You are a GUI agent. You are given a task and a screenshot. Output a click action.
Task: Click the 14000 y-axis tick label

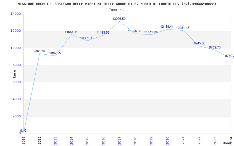tap(16, 14)
